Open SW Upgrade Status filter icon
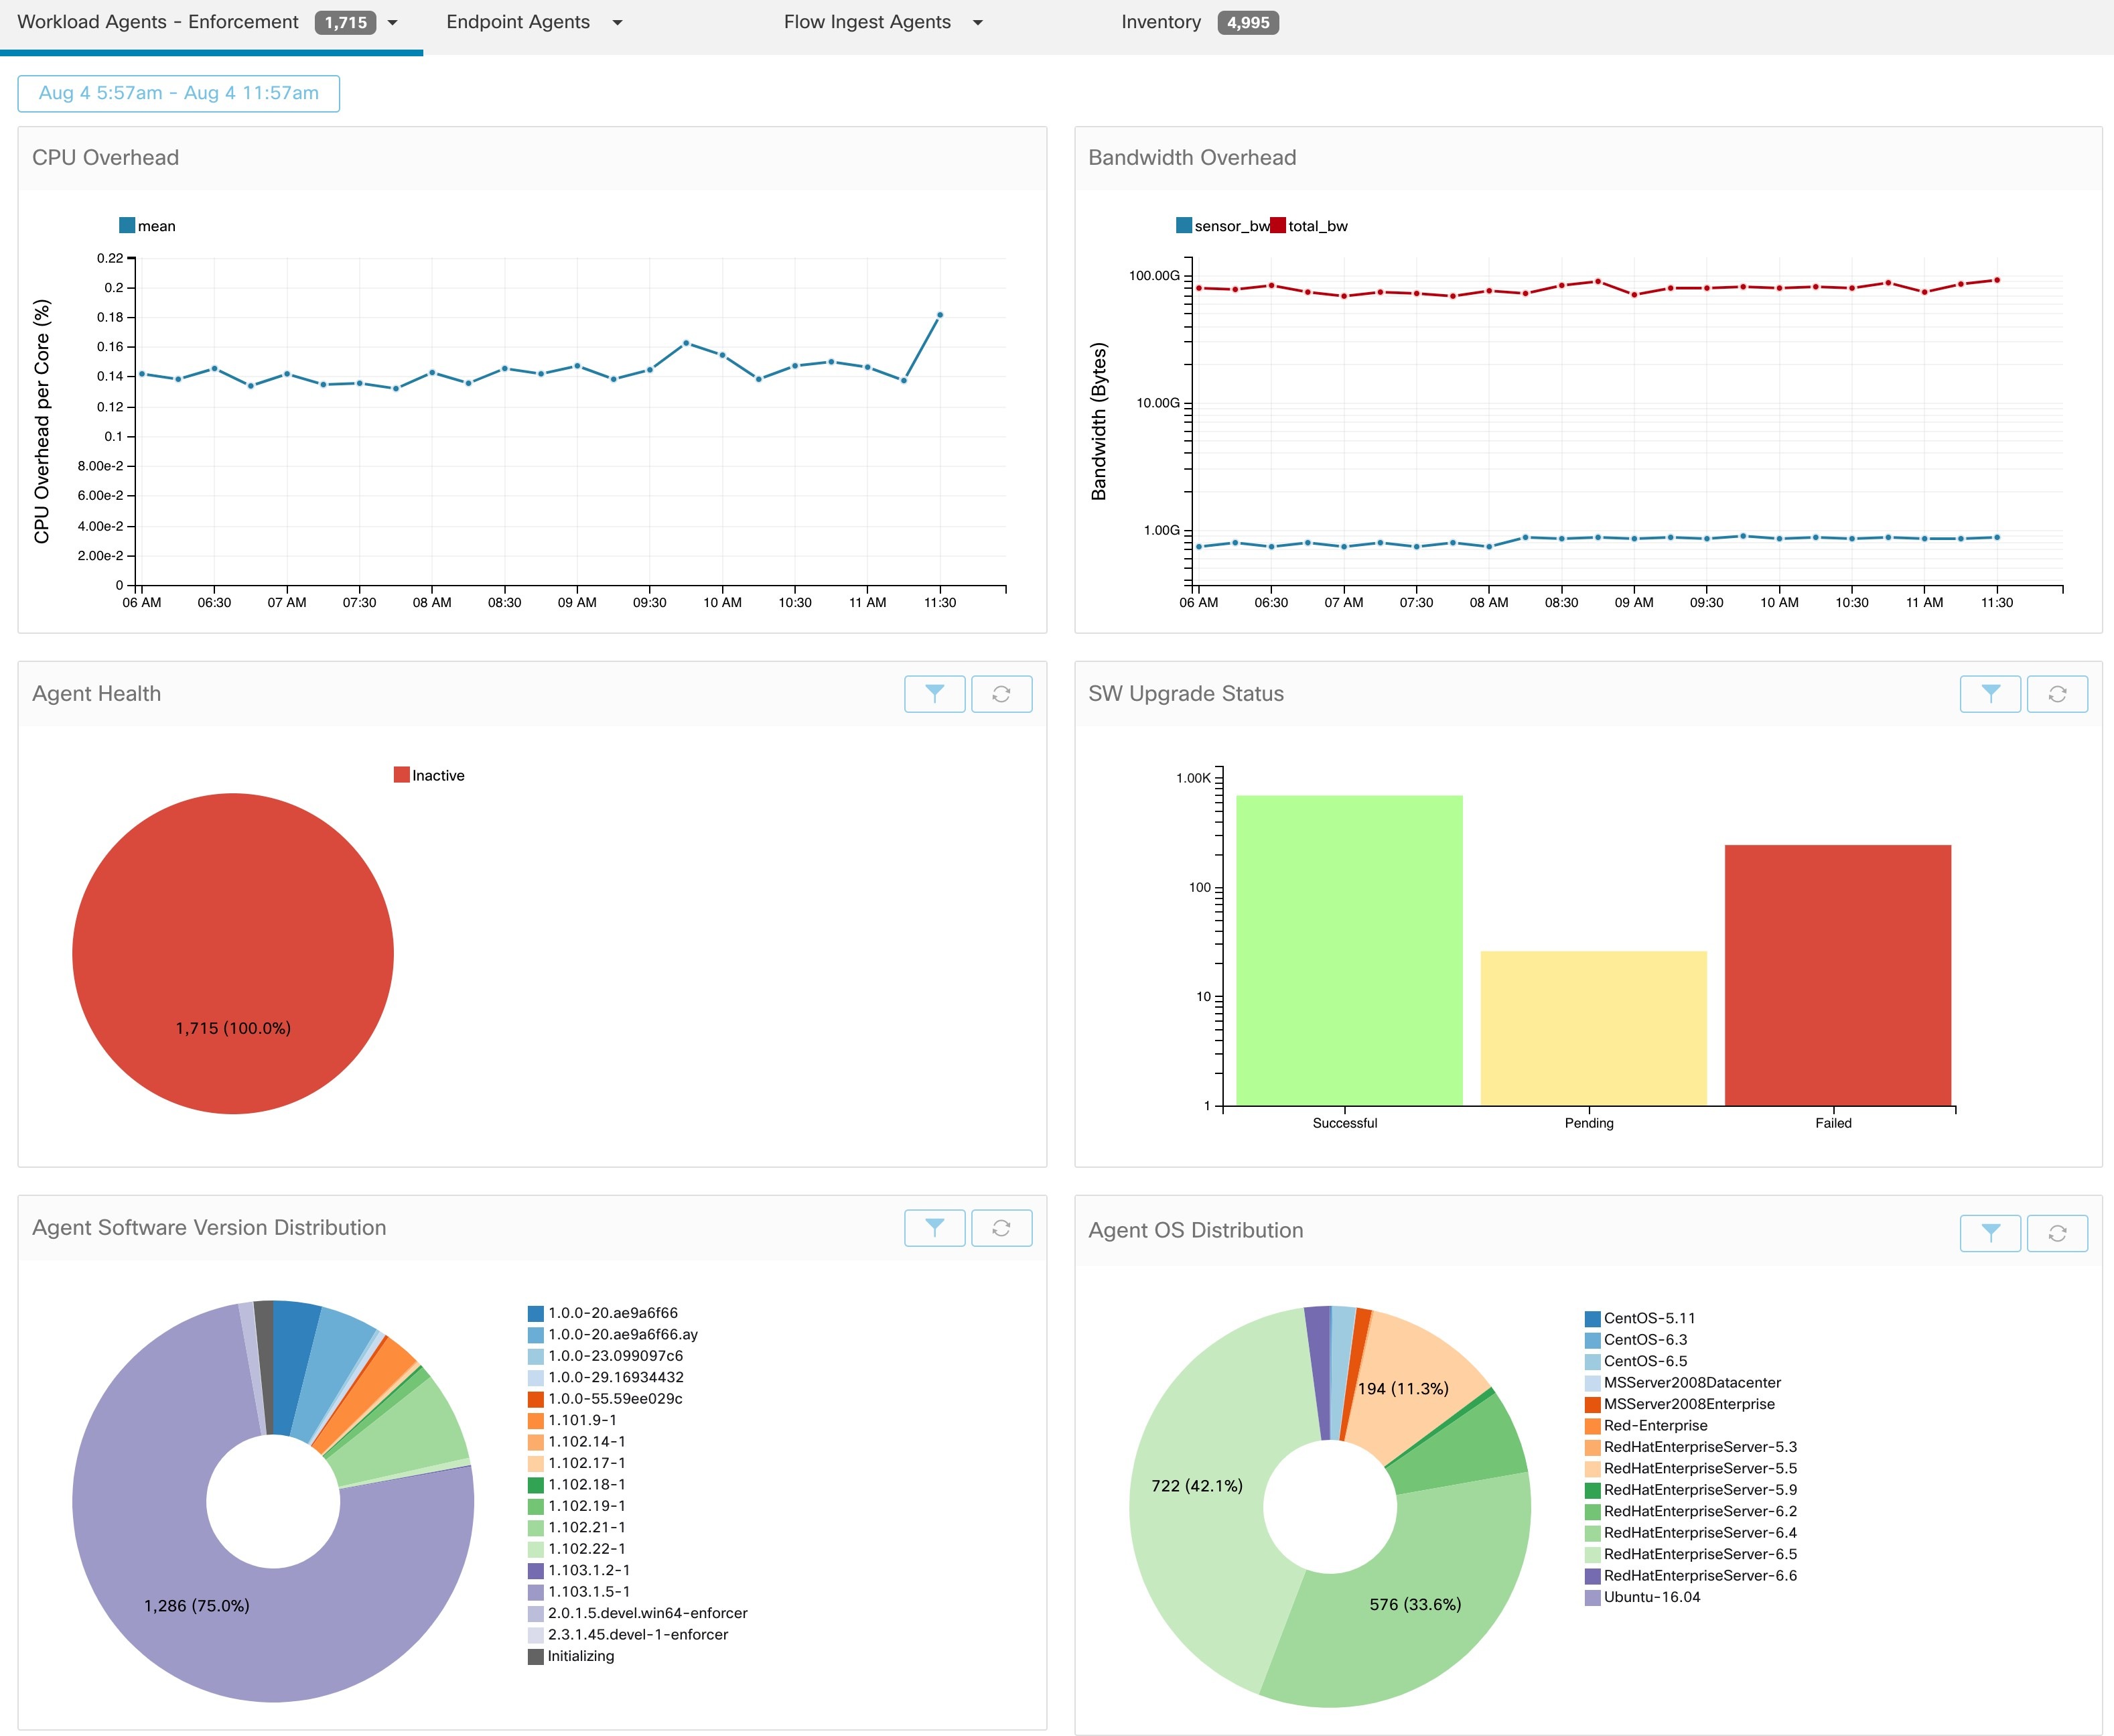 [x=1990, y=693]
